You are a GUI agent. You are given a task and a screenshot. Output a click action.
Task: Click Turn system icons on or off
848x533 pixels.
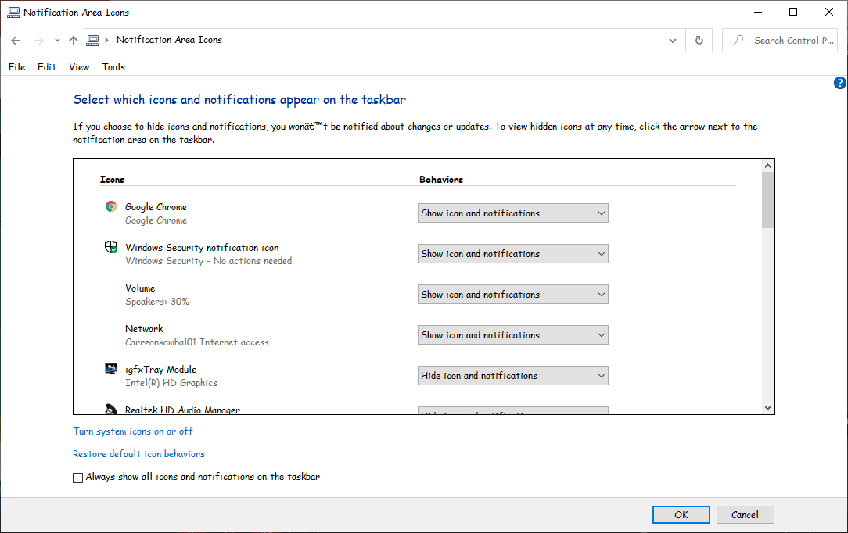133,431
